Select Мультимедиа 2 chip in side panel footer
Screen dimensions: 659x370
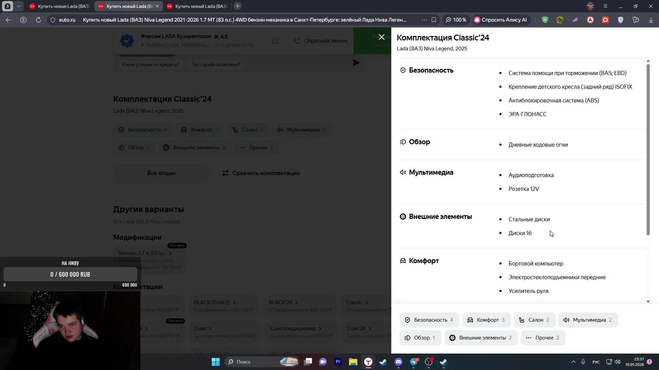[587, 320]
